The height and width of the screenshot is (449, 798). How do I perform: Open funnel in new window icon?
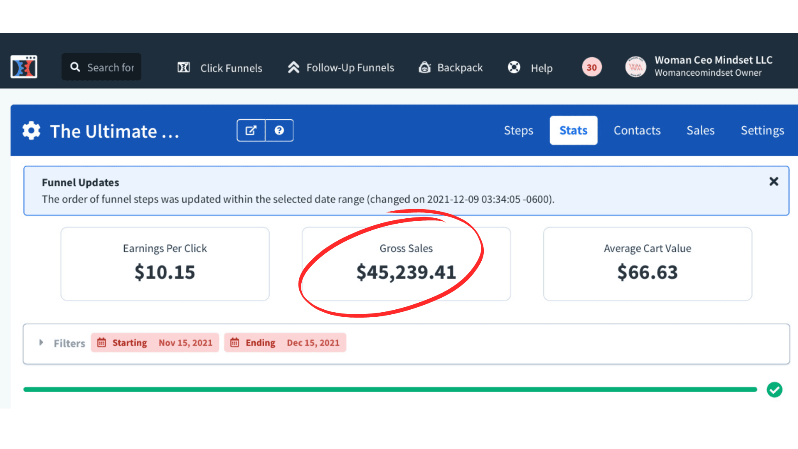[251, 131]
